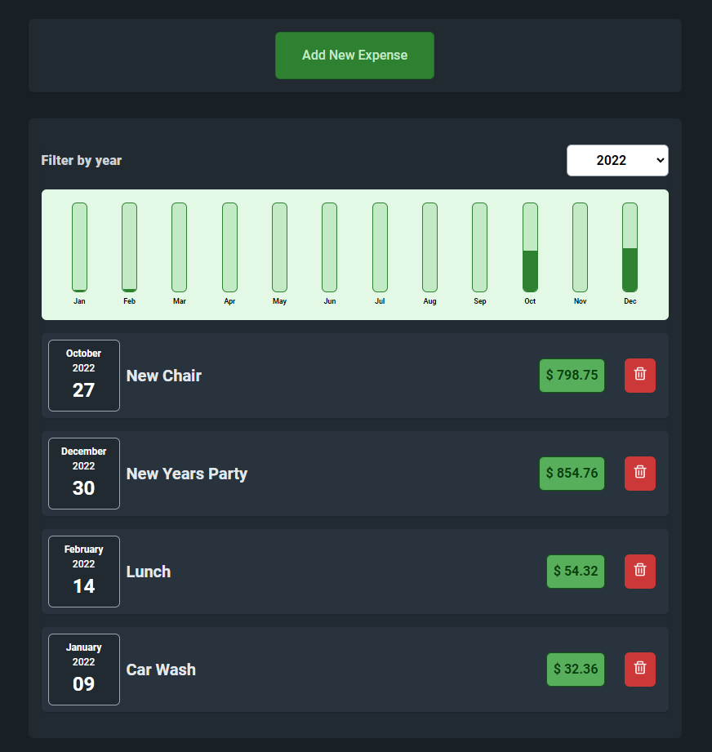Click the $ 798.75 amount badge
The width and height of the screenshot is (712, 752).
(x=572, y=376)
